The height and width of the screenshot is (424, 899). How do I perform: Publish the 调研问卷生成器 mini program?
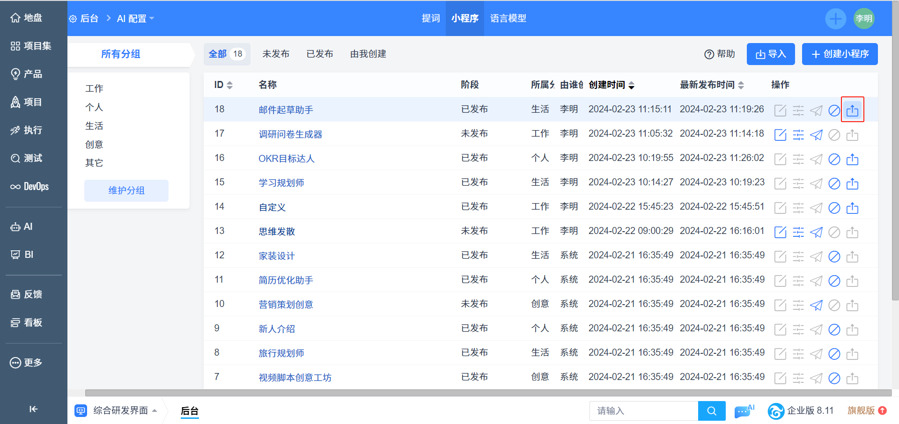coord(816,135)
